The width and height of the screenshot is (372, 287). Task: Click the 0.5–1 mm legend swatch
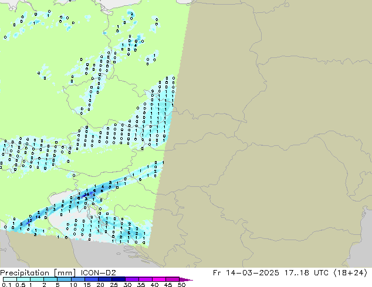(x=23, y=279)
